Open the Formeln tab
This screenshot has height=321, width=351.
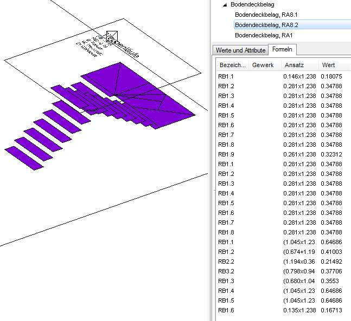(x=282, y=49)
